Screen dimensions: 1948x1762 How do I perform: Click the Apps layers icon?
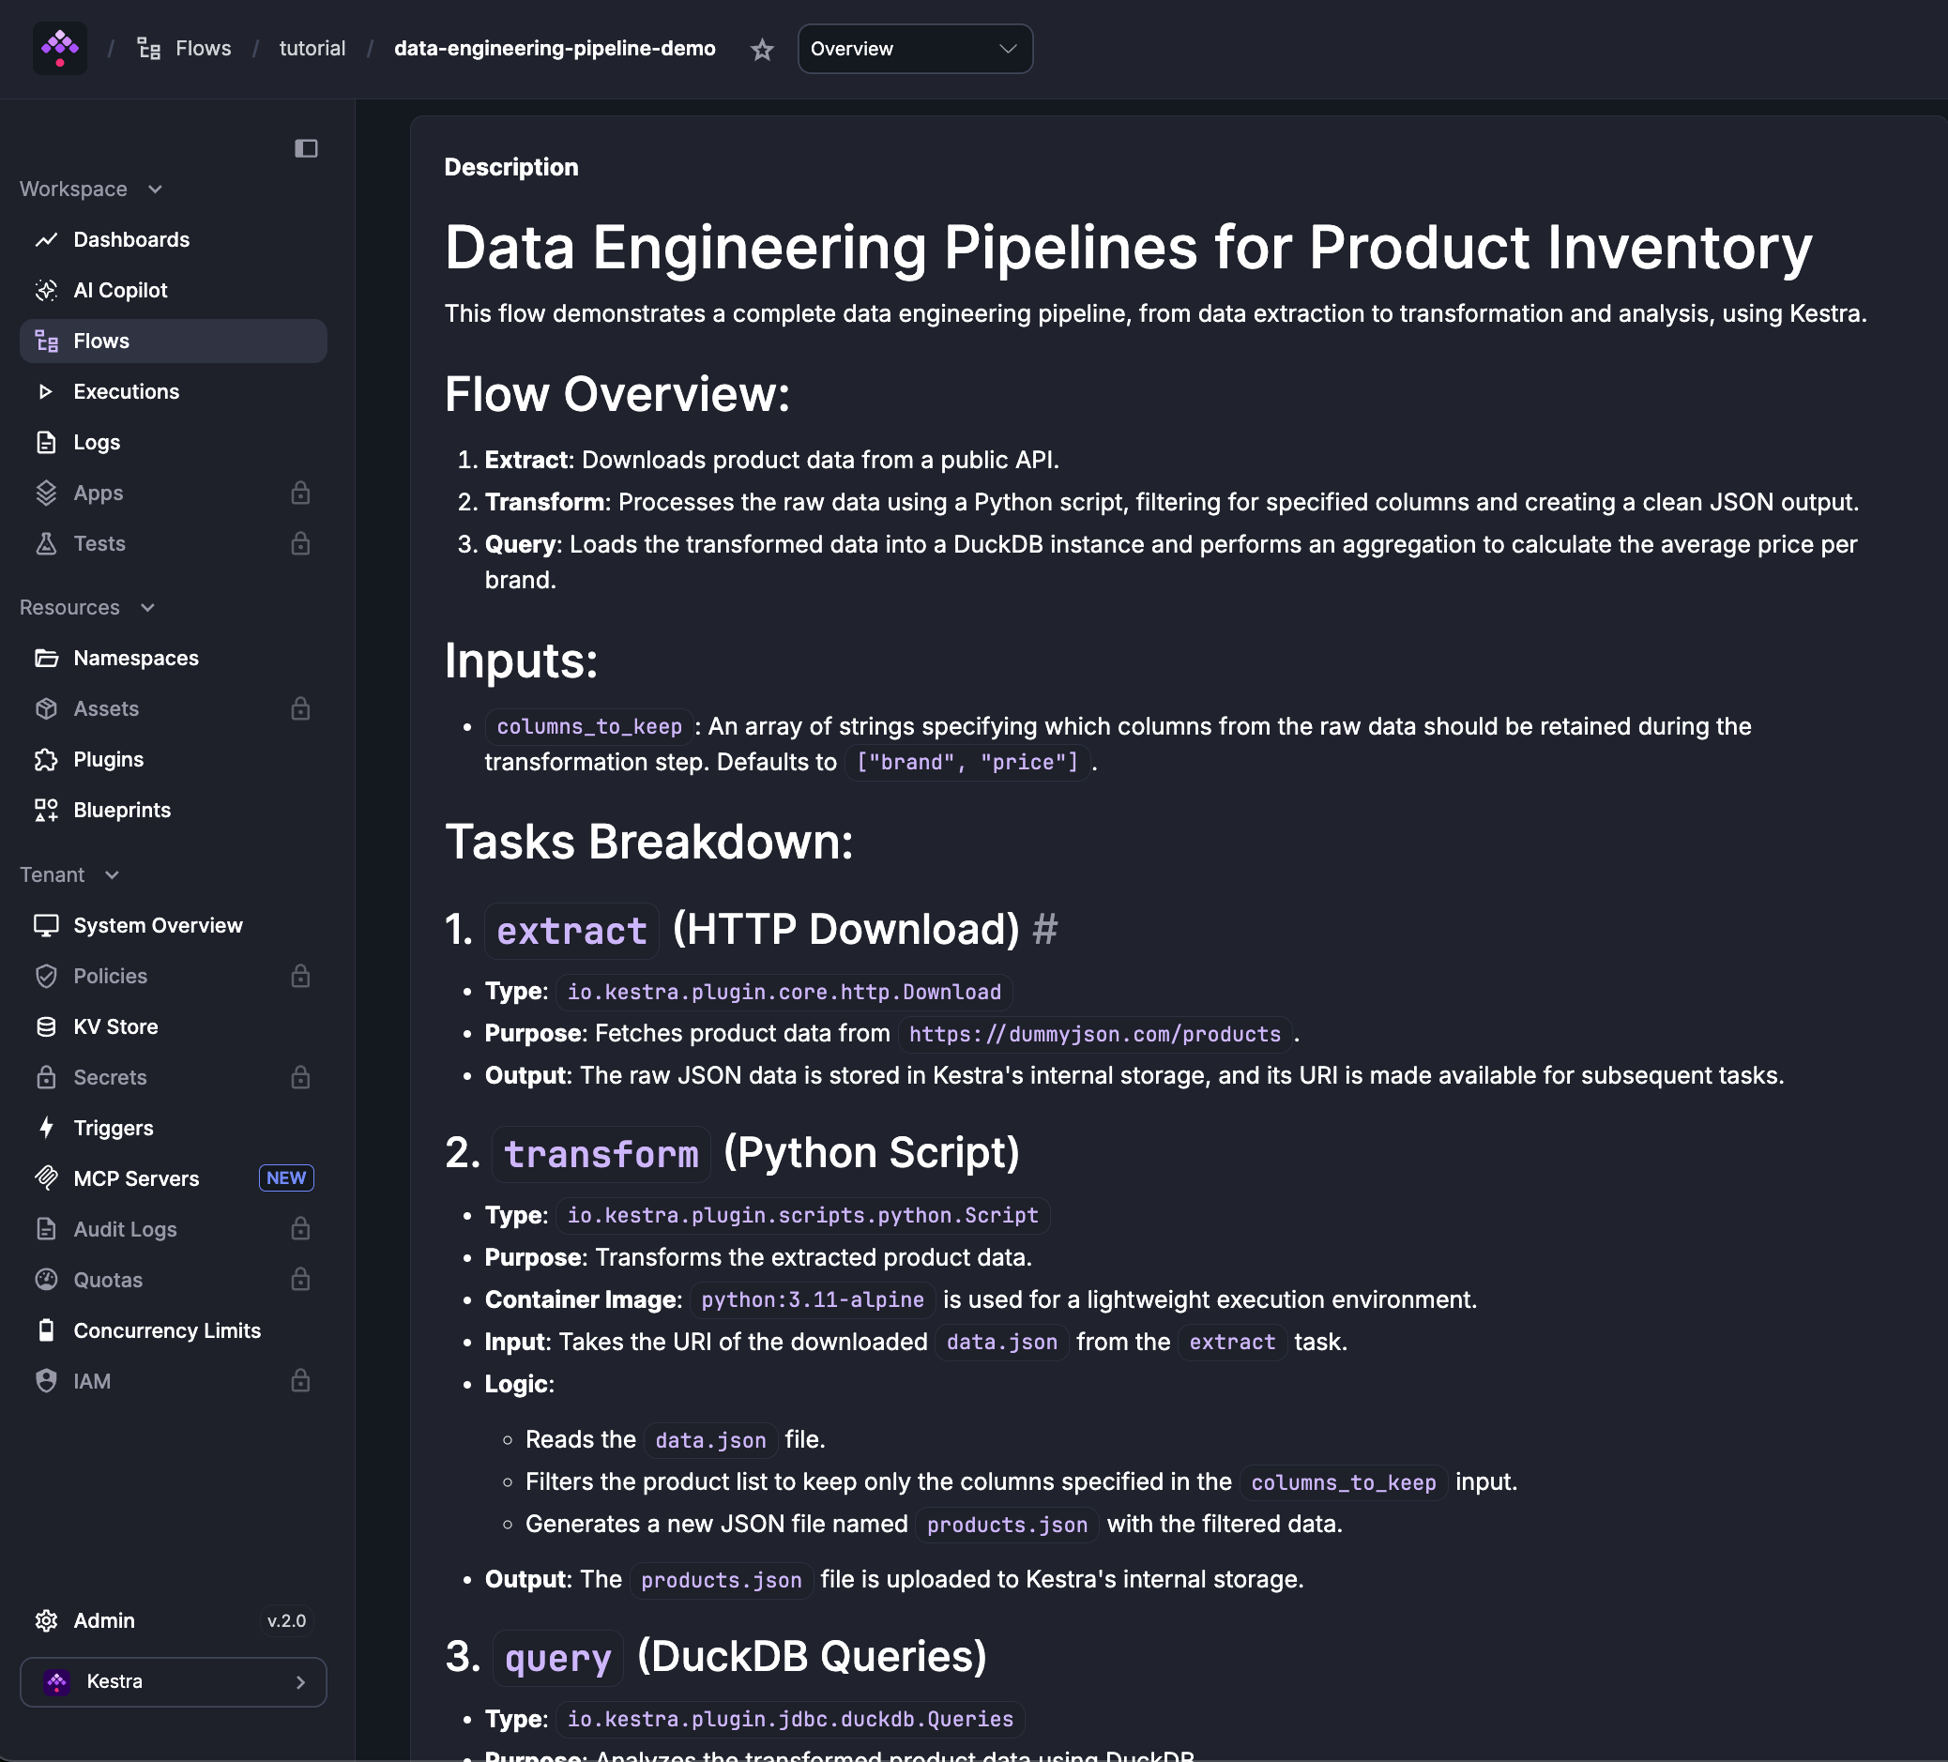(46, 493)
